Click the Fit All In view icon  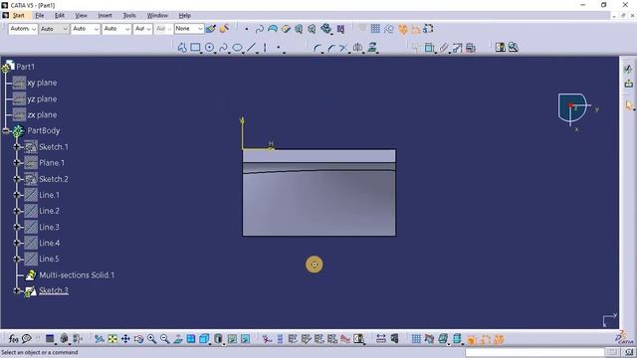tap(112, 338)
